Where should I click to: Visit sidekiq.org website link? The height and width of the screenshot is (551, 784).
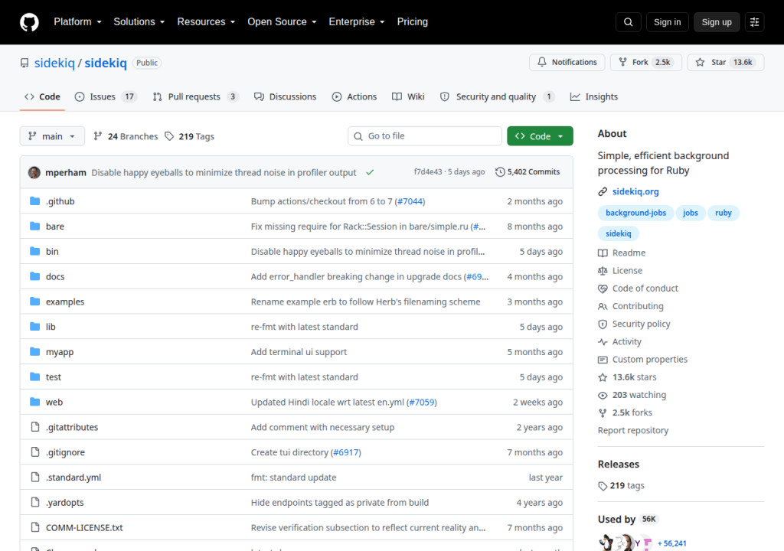635,191
